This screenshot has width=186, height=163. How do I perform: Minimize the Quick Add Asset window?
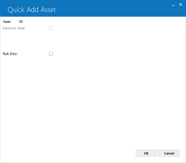(x=173, y=6)
